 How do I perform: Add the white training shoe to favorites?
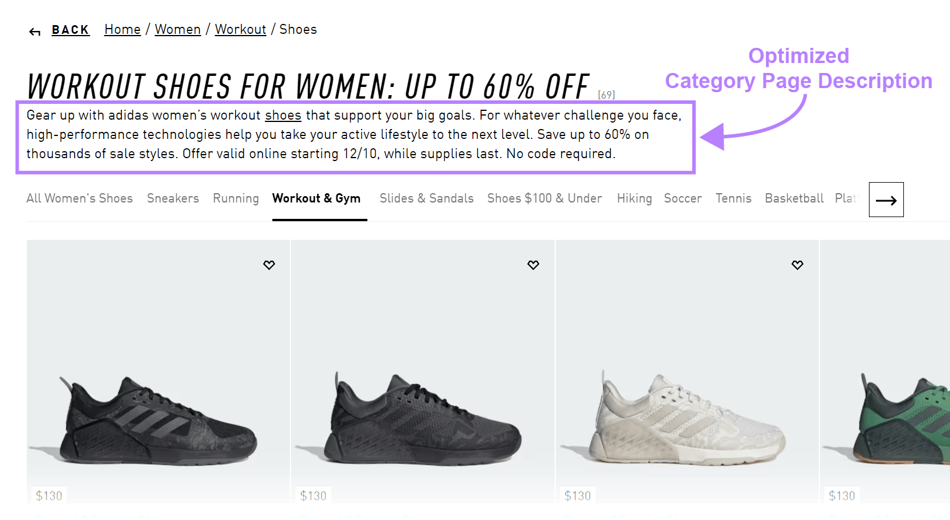point(797,264)
